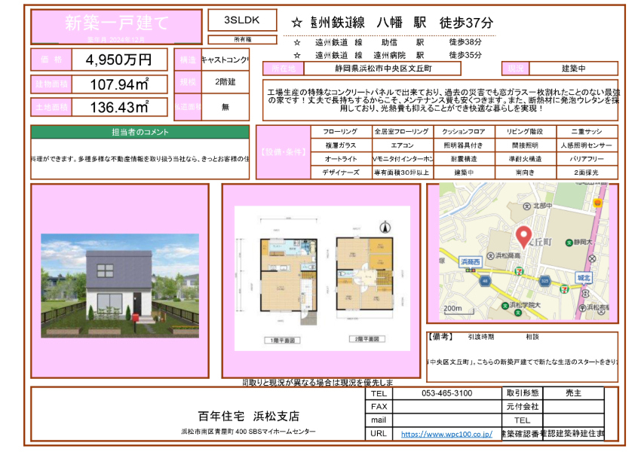Select the バリアフリー feature cell
Image resolution: width=641 pixels, height=452 pixels.
[x=587, y=158]
